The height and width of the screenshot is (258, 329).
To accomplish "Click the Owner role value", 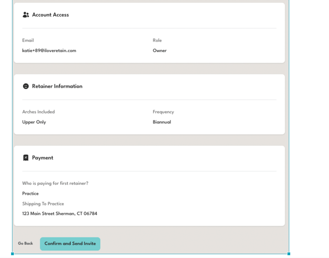I will [160, 51].
